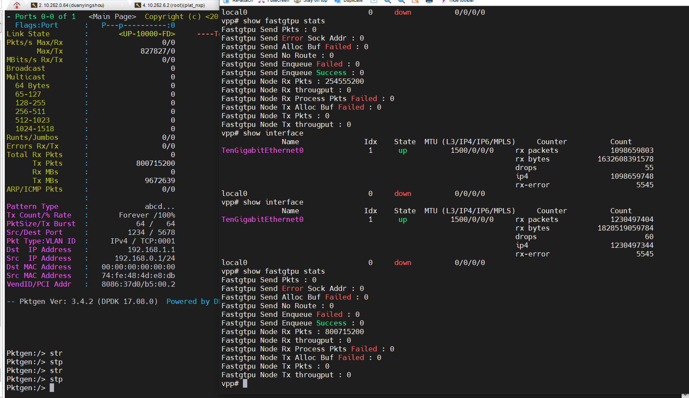Viewport: 689px width, 398px height.
Task: Click the Max/Tx value "827827/0"
Action: (x=158, y=51)
